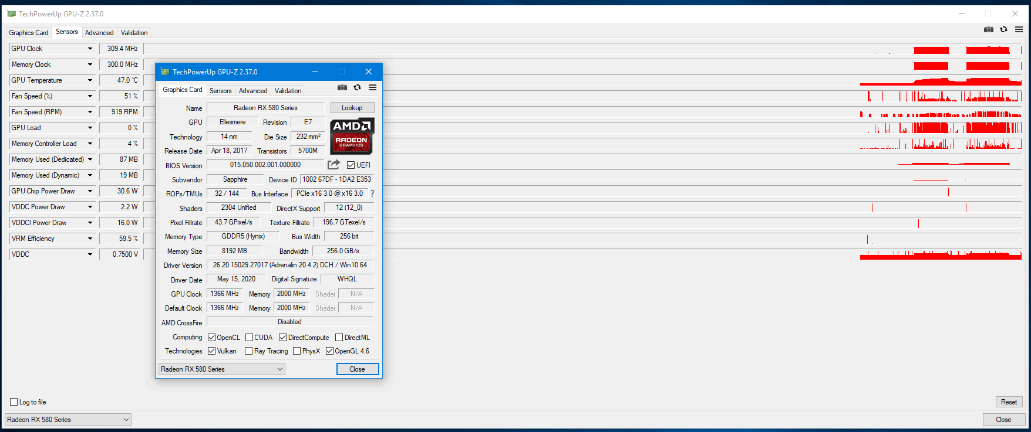1031x432 pixels.
Task: Switch to Advanced tab in front window
Action: tap(253, 91)
